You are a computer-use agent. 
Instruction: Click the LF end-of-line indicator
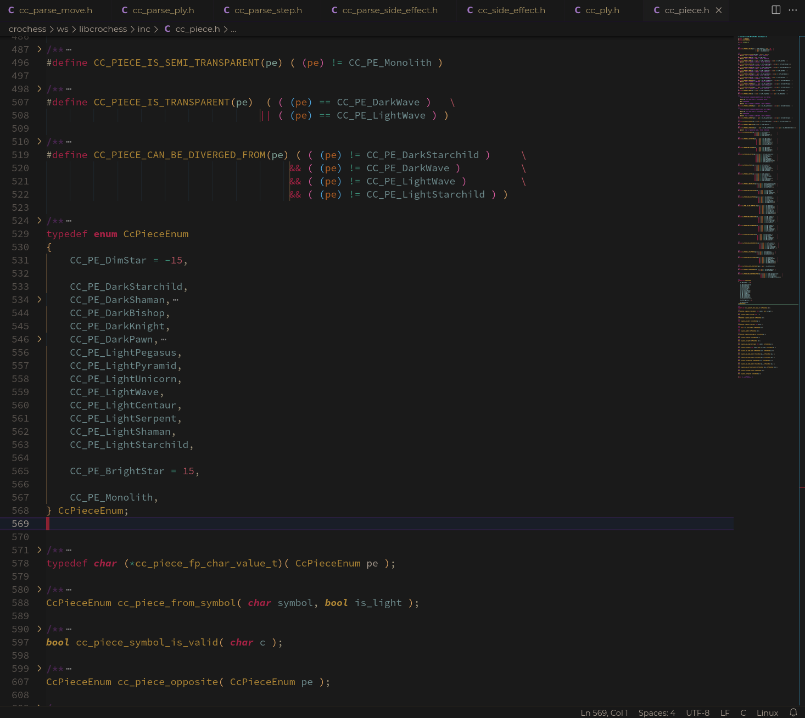point(725,713)
